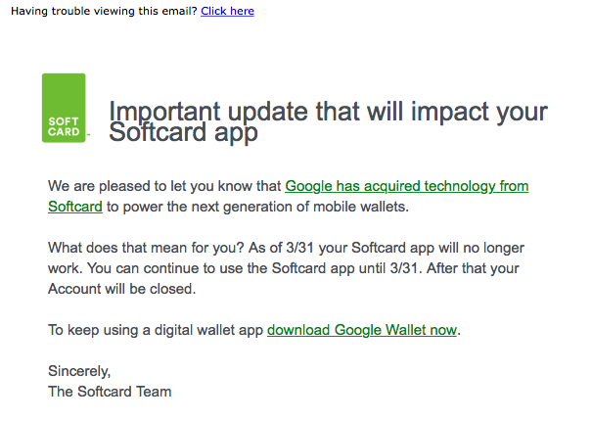
Task: Click "to power the next generation of mobile wallets" text
Action: tap(267, 207)
